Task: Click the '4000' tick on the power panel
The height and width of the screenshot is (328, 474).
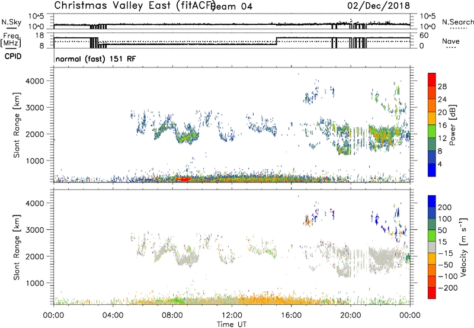Action: point(34,81)
